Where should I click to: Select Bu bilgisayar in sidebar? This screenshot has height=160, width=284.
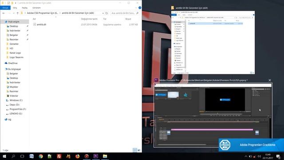coord(15,69)
